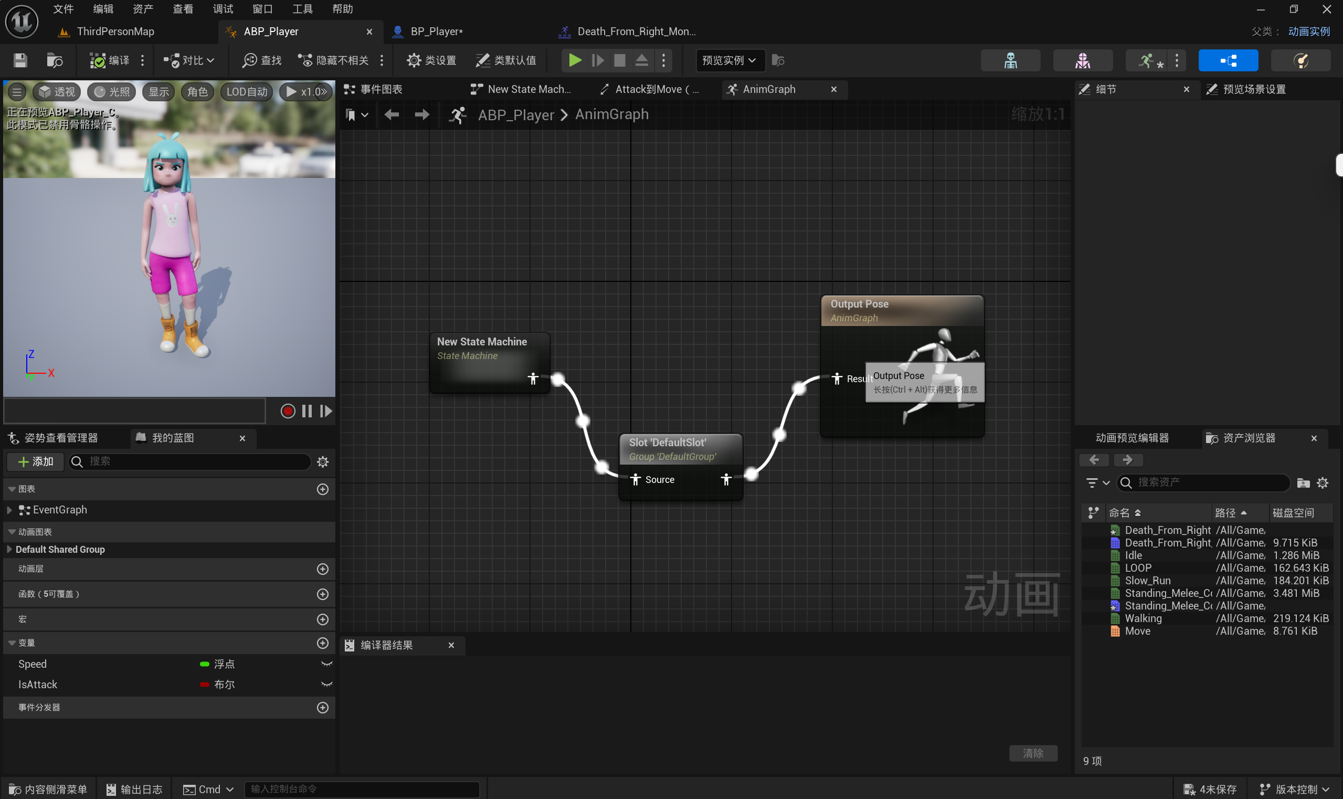Save the current asset with the floppy icon
The width and height of the screenshot is (1343, 799).
[20, 60]
